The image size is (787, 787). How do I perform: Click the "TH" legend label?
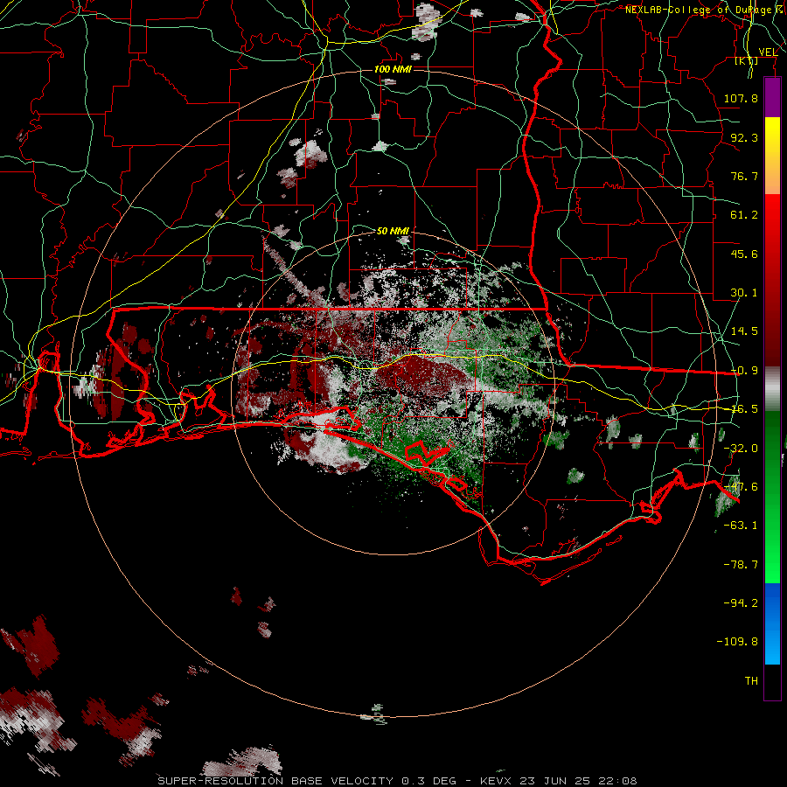pyautogui.click(x=751, y=681)
